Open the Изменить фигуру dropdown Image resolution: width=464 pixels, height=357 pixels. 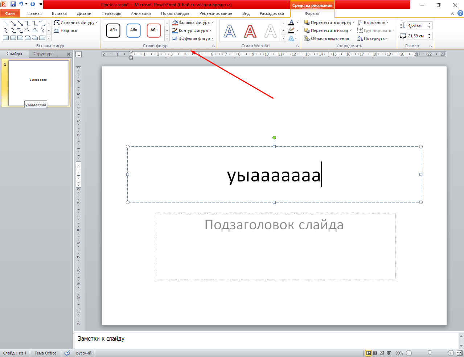[x=76, y=22]
